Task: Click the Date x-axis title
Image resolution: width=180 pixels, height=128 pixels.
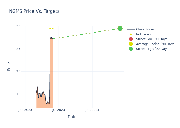Action: [72, 117]
